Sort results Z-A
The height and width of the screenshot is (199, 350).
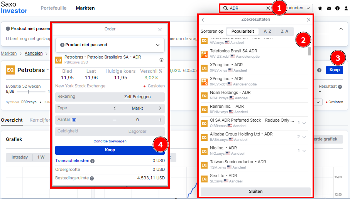pyautogui.click(x=285, y=32)
